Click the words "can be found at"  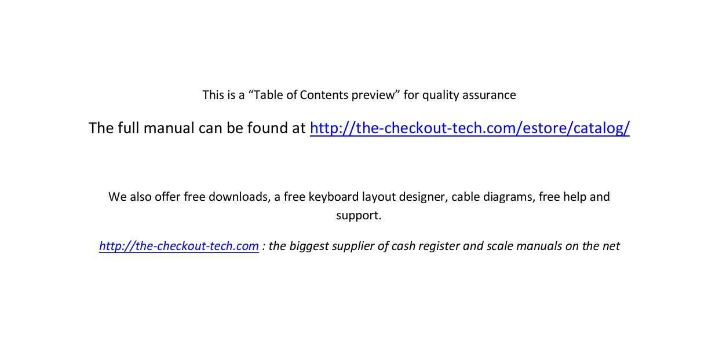point(251,128)
